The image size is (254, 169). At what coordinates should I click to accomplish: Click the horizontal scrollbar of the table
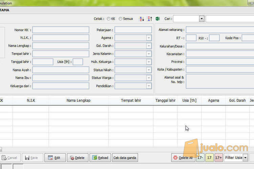[x=127, y=149]
